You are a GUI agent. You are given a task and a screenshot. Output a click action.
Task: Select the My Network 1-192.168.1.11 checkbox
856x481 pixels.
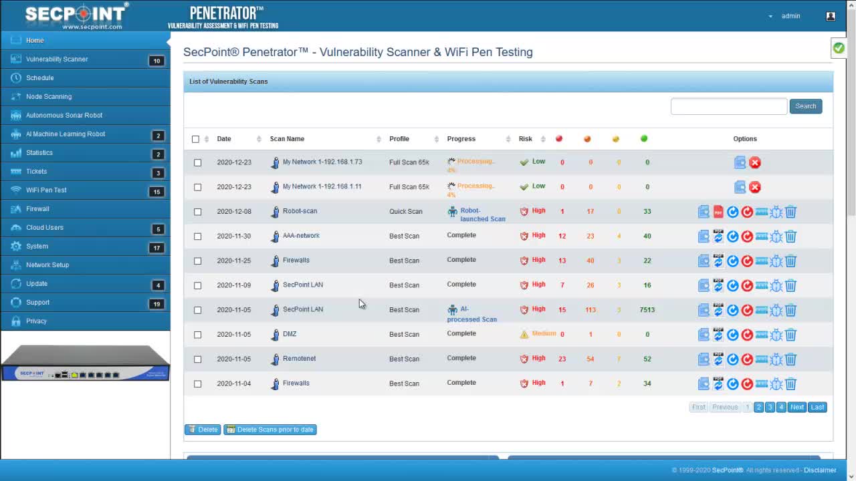coord(197,187)
